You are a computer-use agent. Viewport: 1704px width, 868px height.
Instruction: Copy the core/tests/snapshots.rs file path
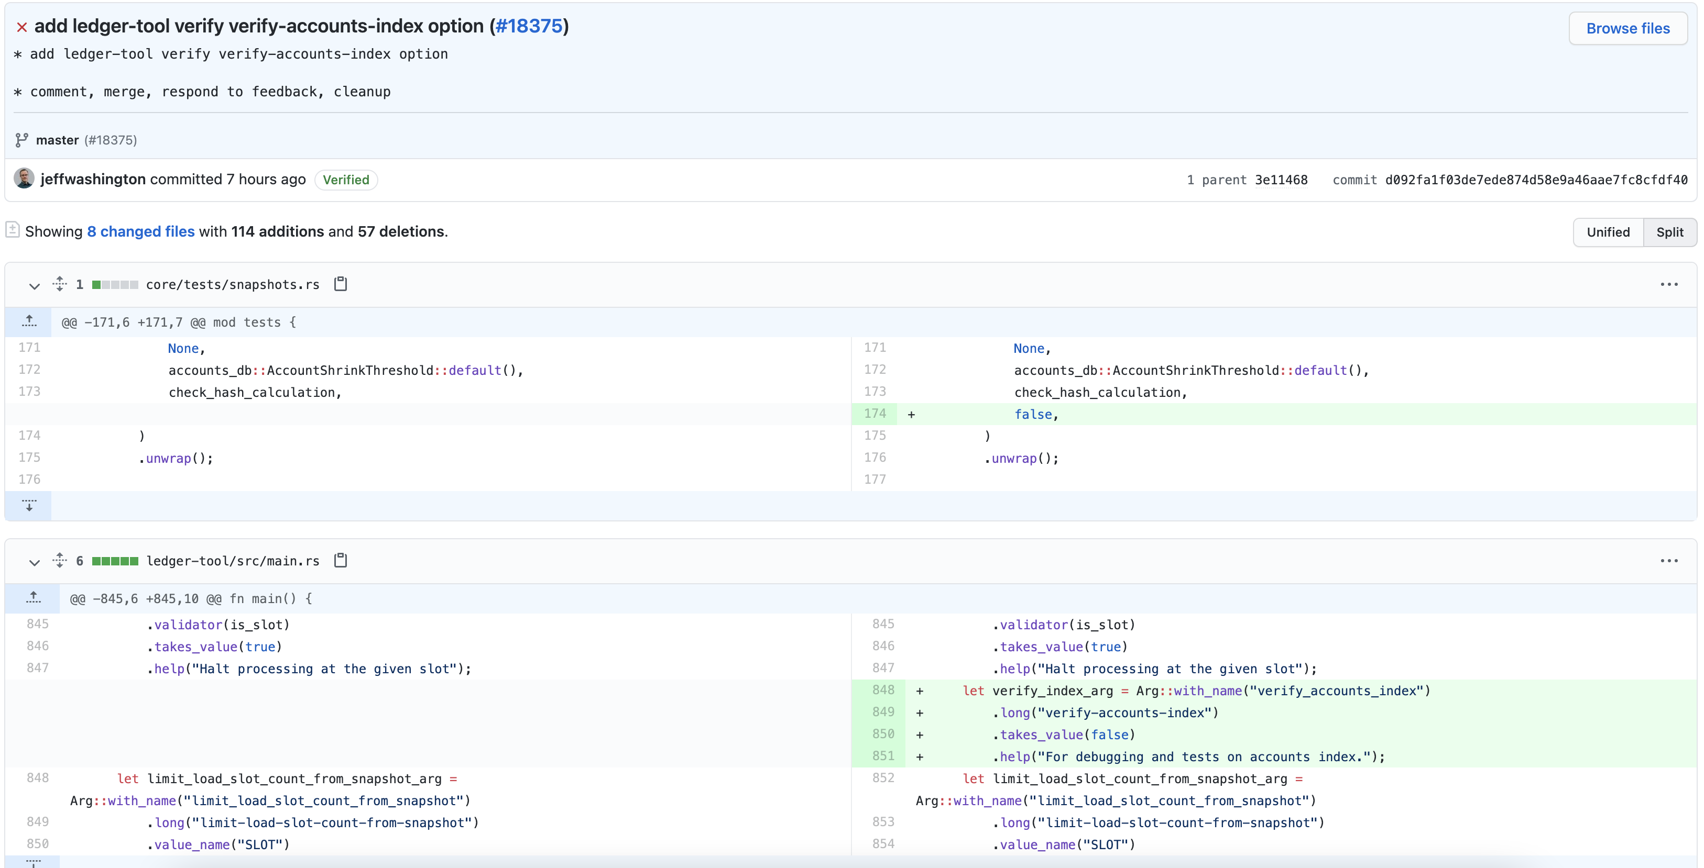tap(341, 284)
